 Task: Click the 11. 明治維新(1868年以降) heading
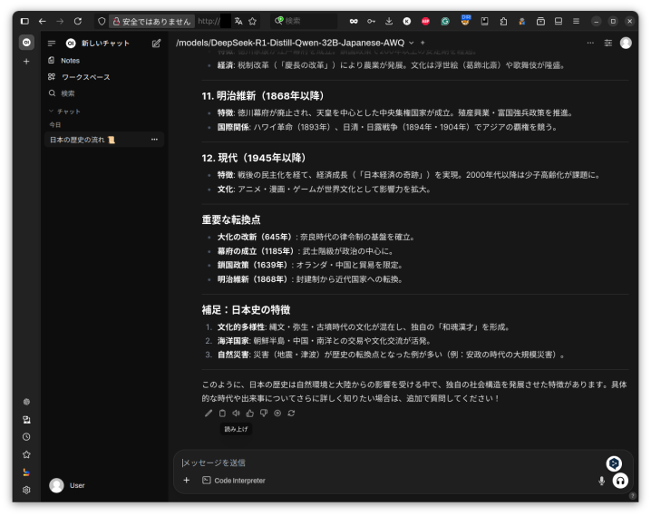pos(263,96)
